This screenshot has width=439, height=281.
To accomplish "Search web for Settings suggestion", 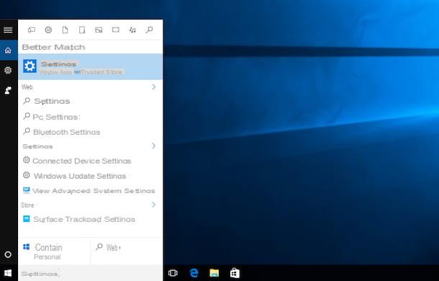I will coord(91,101).
